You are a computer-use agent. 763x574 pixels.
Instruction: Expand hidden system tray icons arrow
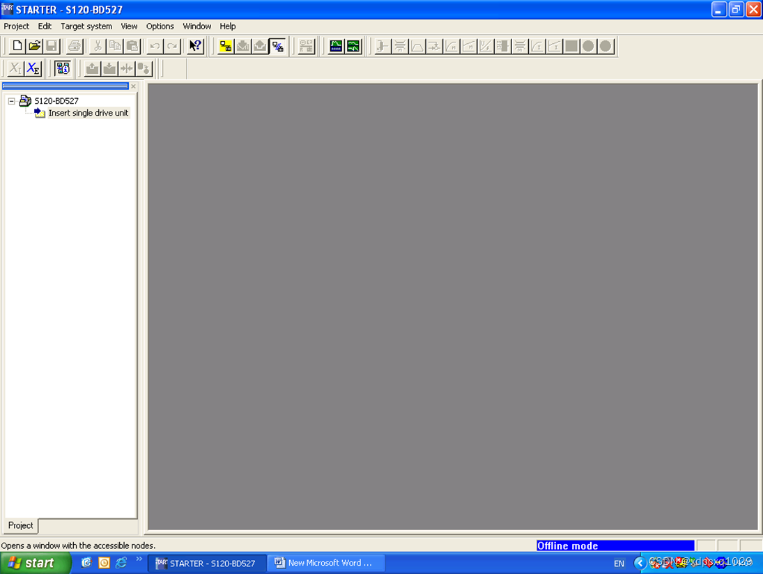pos(640,564)
